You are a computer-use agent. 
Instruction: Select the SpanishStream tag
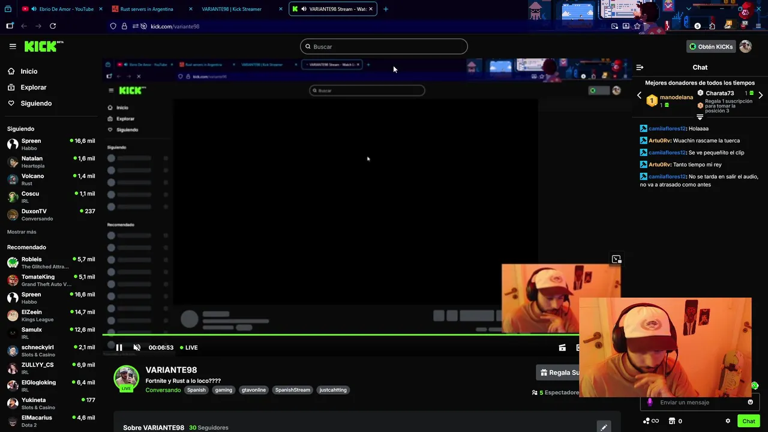292,390
